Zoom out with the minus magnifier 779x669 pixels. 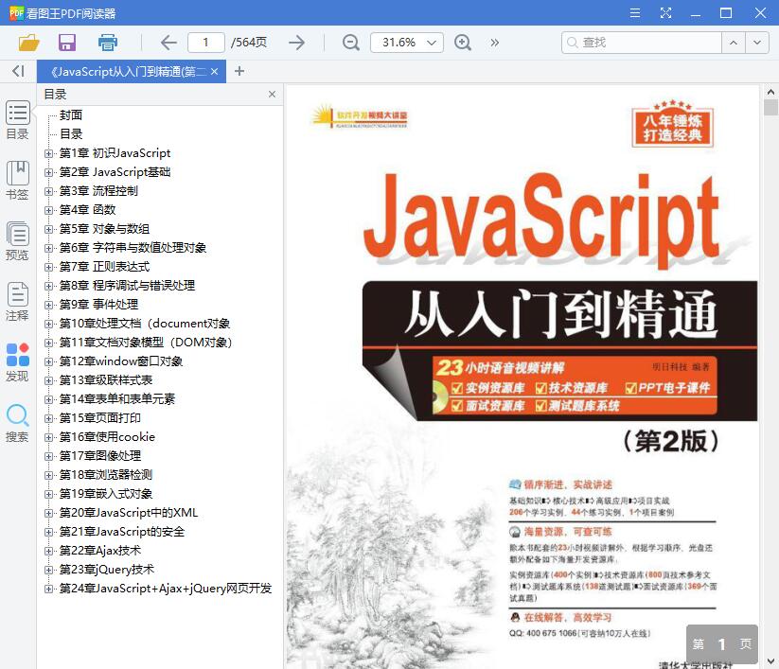(x=351, y=43)
